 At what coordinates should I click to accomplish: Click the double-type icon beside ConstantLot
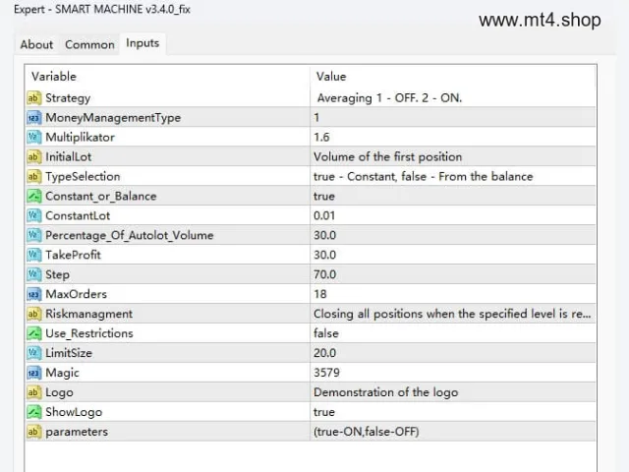[x=34, y=215]
